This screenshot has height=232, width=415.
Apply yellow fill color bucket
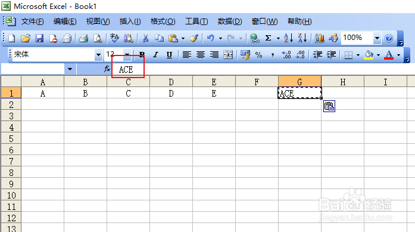coord(369,55)
